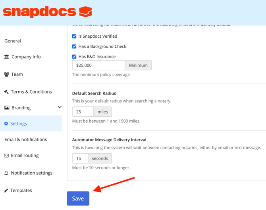Click the delivery interval field showing 15

coord(80,158)
